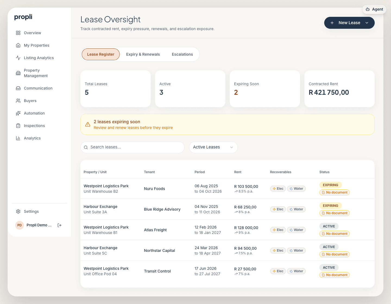
Task: Click the My Properties home icon
Action: pyautogui.click(x=18, y=45)
